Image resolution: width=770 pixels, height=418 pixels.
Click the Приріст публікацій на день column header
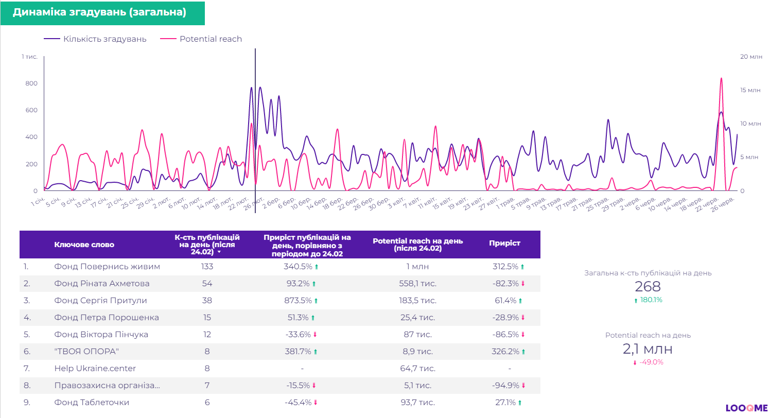pos(307,245)
